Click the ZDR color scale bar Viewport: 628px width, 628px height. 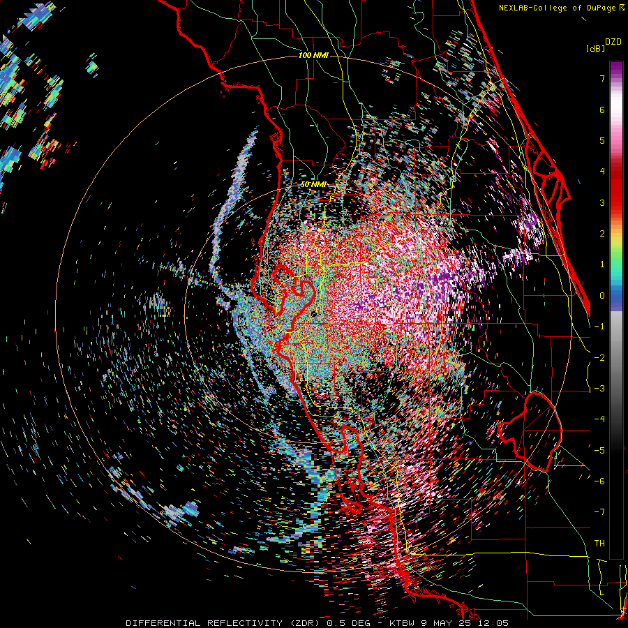(x=616, y=310)
